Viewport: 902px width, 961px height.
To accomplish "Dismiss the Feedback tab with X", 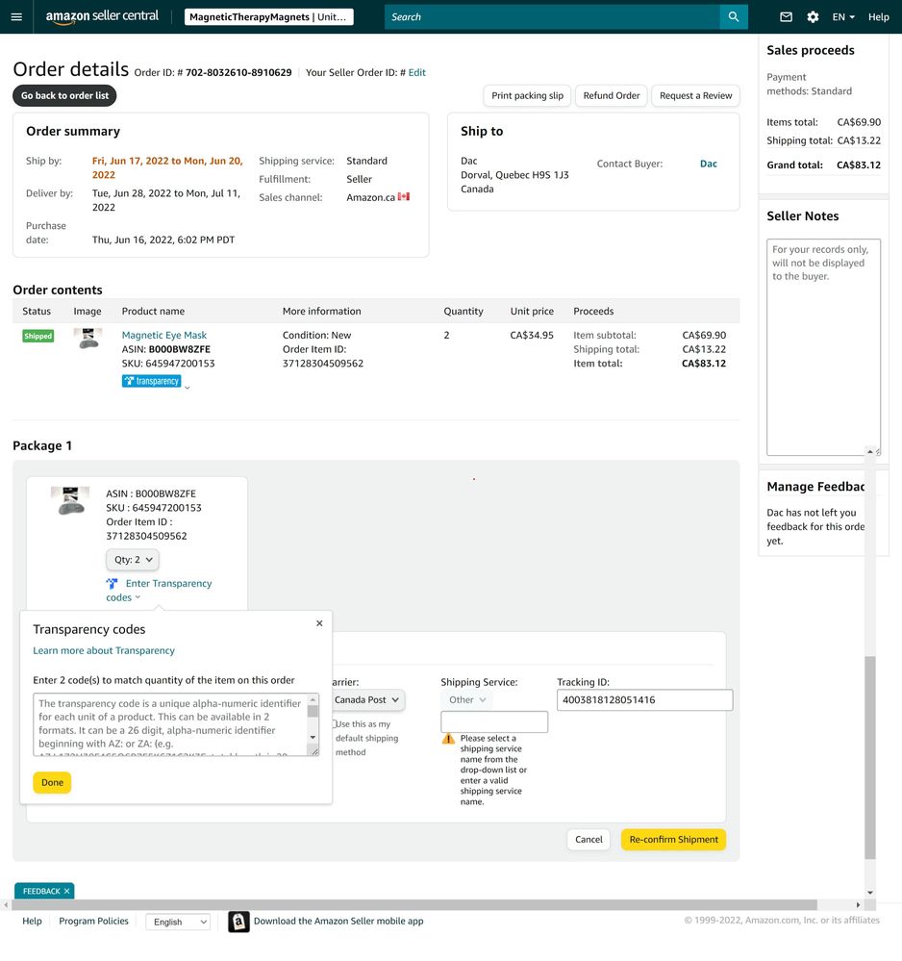I will [x=66, y=892].
